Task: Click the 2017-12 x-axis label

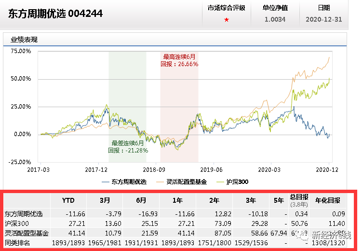Action: pyautogui.click(x=96, y=170)
